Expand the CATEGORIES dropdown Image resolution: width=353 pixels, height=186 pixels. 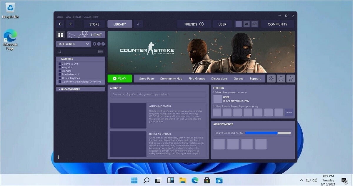tap(73, 44)
